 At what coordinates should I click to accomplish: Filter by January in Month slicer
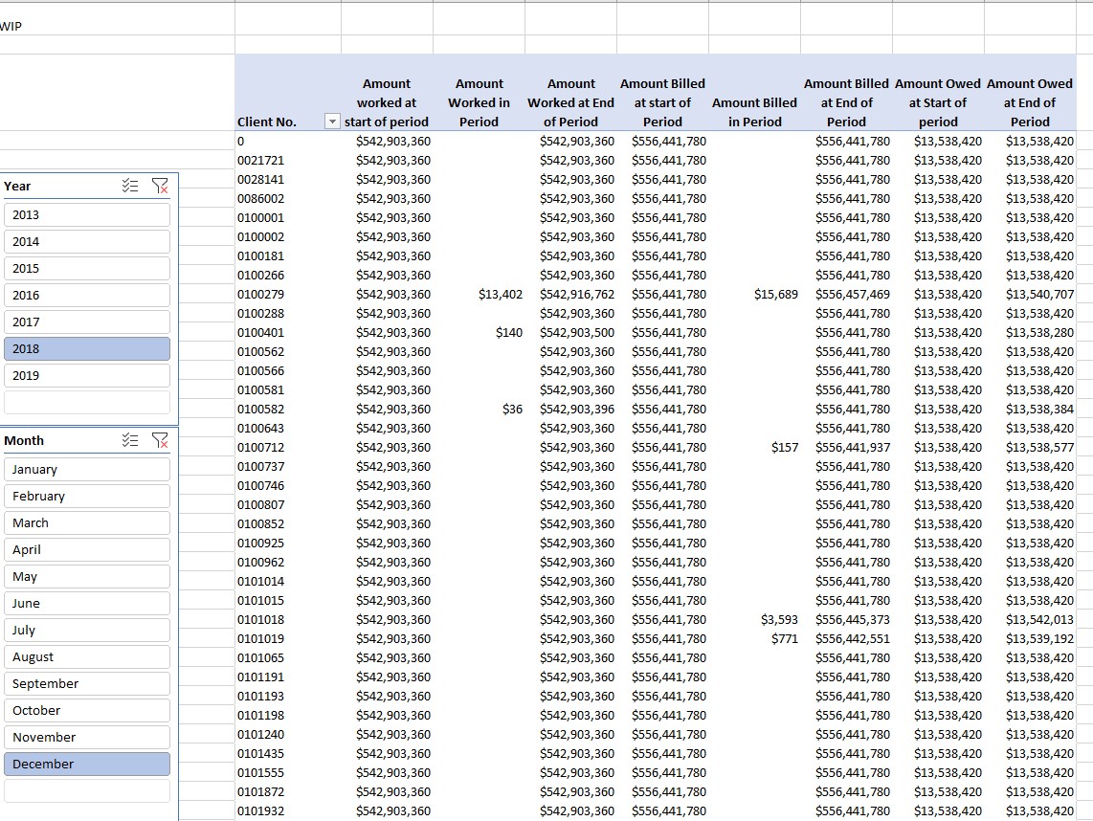[87, 469]
